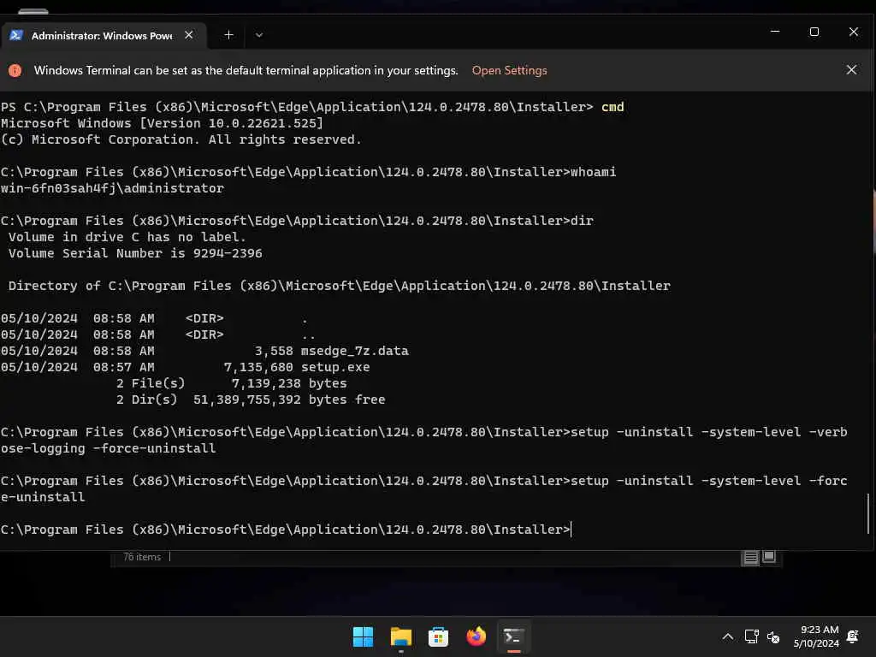Click the yellow cmd command text
Screen dimensions: 876x657
tap(613, 107)
